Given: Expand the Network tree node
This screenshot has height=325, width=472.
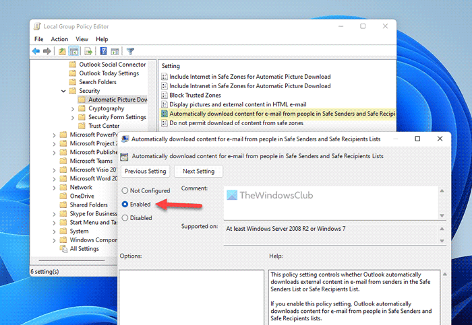Looking at the screenshot, I should [54, 188].
